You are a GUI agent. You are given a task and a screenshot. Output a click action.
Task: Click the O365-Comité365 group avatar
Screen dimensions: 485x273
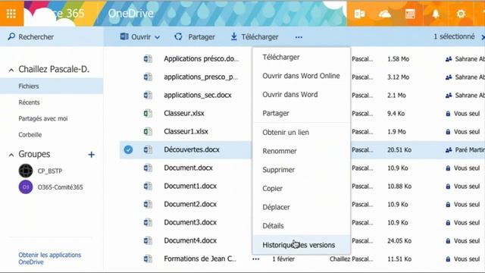(26, 187)
